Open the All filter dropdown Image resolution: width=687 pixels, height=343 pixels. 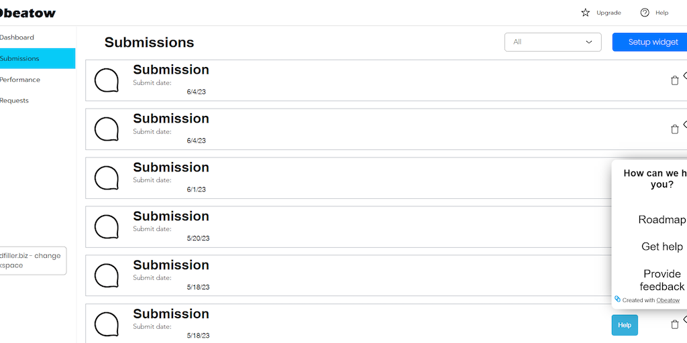tap(553, 42)
